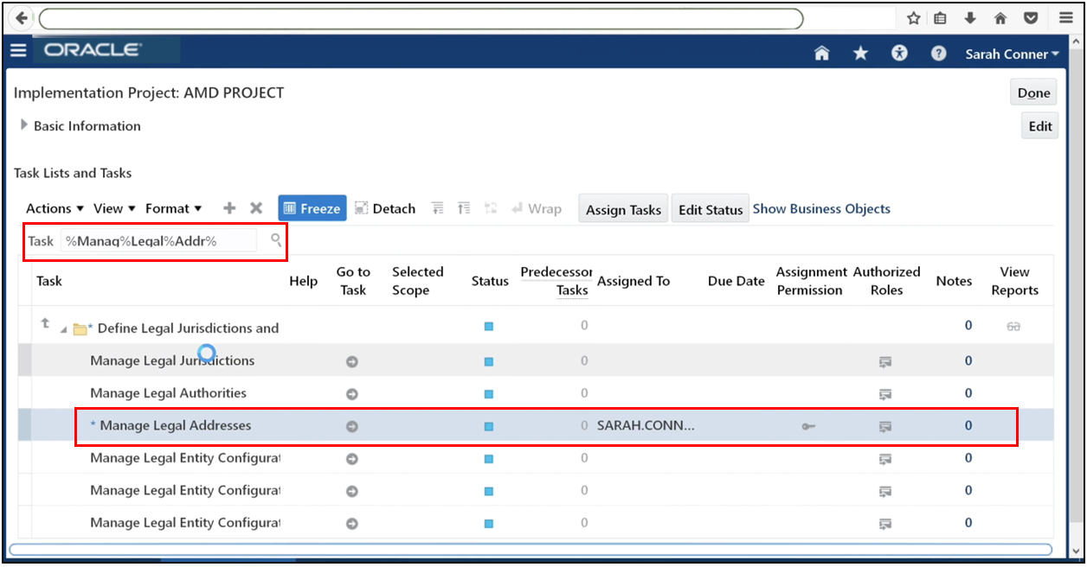Click the Go to Task arrow for Manage Legal Authorities
Viewport: 1087px width, 567px height.
(x=351, y=393)
